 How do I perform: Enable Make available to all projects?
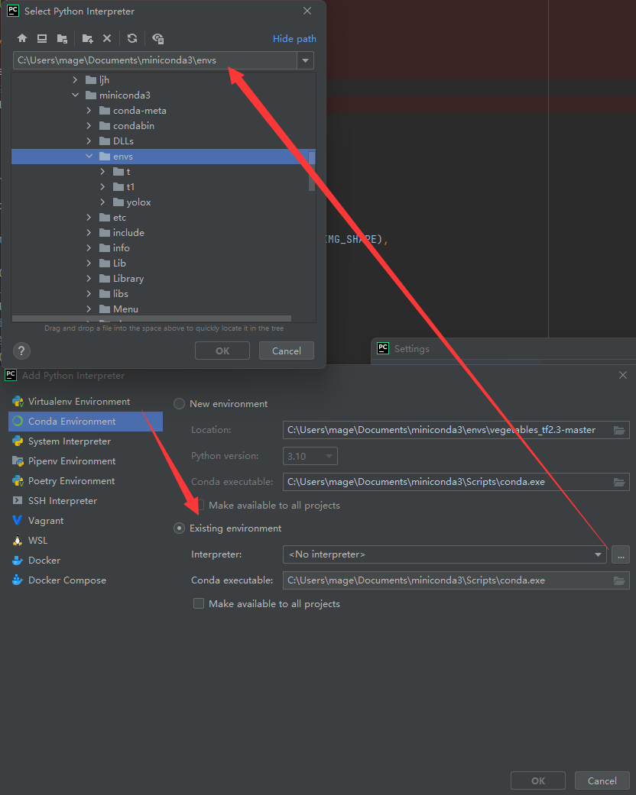[x=199, y=603]
